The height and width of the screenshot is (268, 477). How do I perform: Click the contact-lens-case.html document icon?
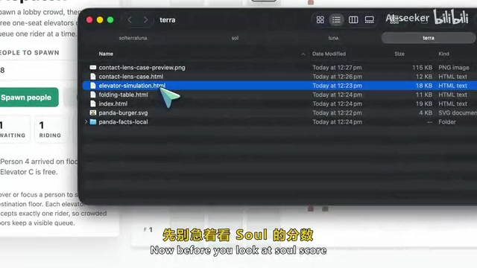(x=93, y=77)
